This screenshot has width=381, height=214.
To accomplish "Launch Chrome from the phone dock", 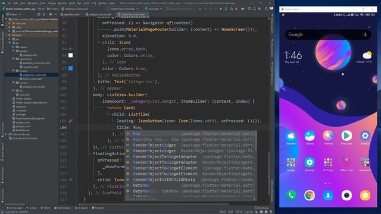I will click(x=310, y=196).
